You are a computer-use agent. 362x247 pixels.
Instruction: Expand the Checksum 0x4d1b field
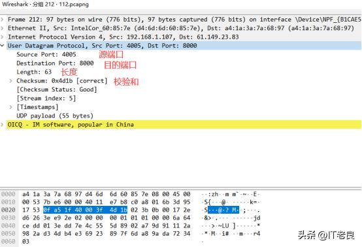pyautogui.click(x=10, y=81)
